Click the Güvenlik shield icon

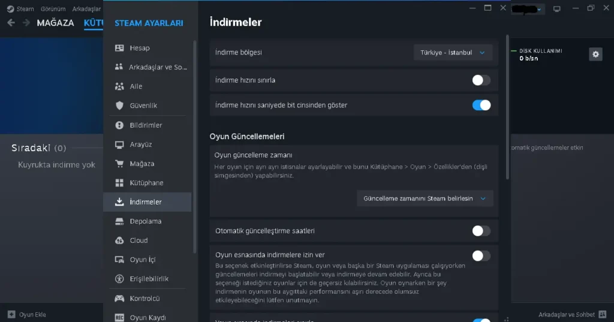click(119, 106)
